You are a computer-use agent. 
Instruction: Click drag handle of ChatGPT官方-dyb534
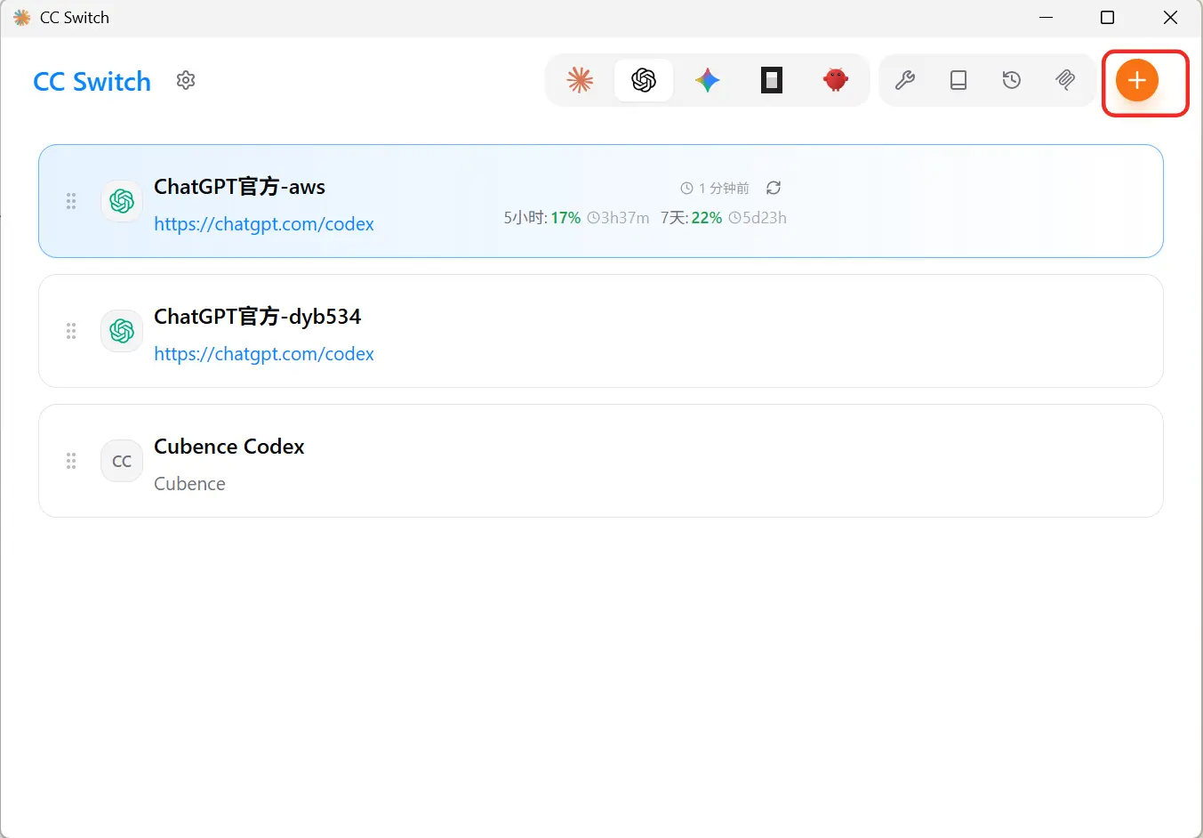pos(71,331)
